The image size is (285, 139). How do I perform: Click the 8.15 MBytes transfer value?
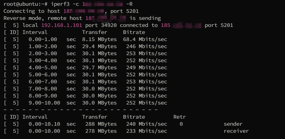pos(99,39)
